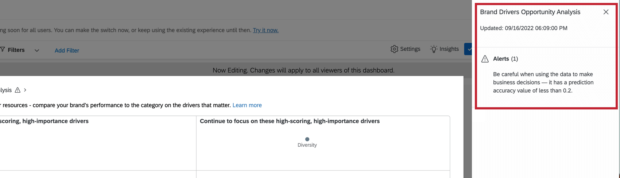This screenshot has height=178, width=620.
Task: Open the Learn more link
Action: pyautogui.click(x=247, y=105)
